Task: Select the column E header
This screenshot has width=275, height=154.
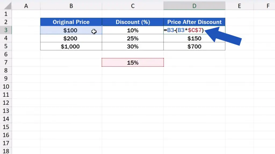Action: click(x=239, y=6)
